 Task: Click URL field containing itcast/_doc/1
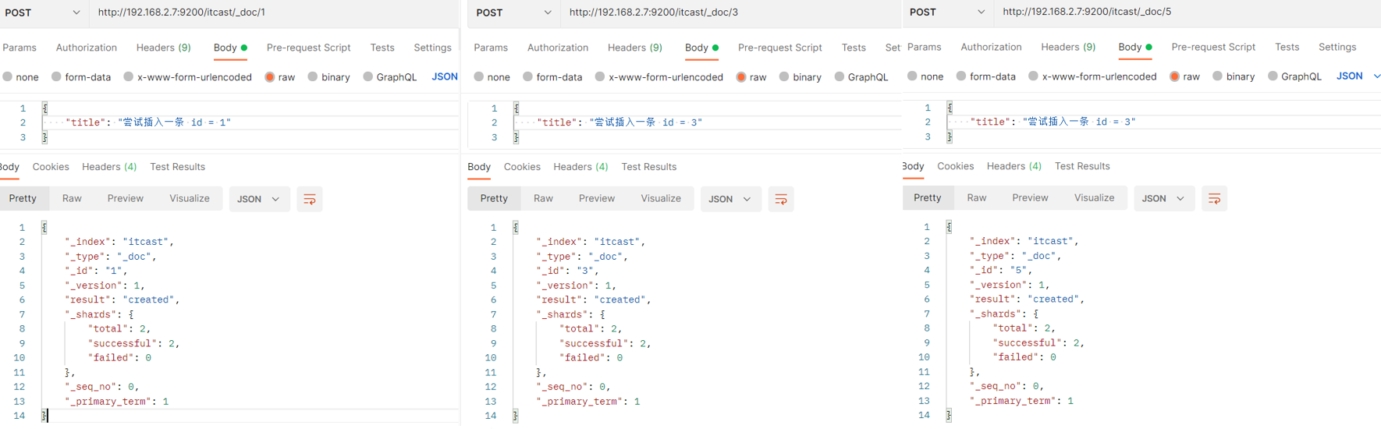[275, 12]
